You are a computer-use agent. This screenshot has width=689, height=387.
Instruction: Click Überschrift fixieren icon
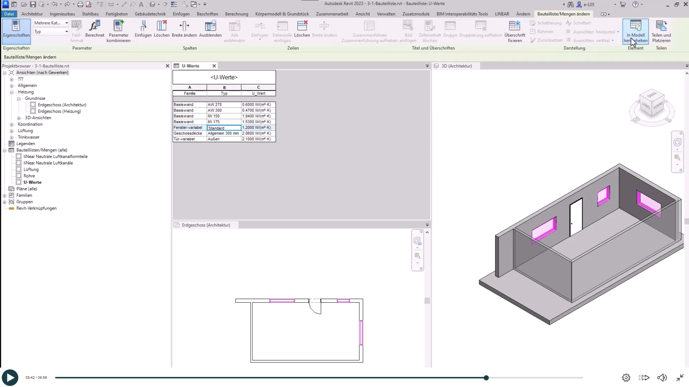(x=515, y=31)
